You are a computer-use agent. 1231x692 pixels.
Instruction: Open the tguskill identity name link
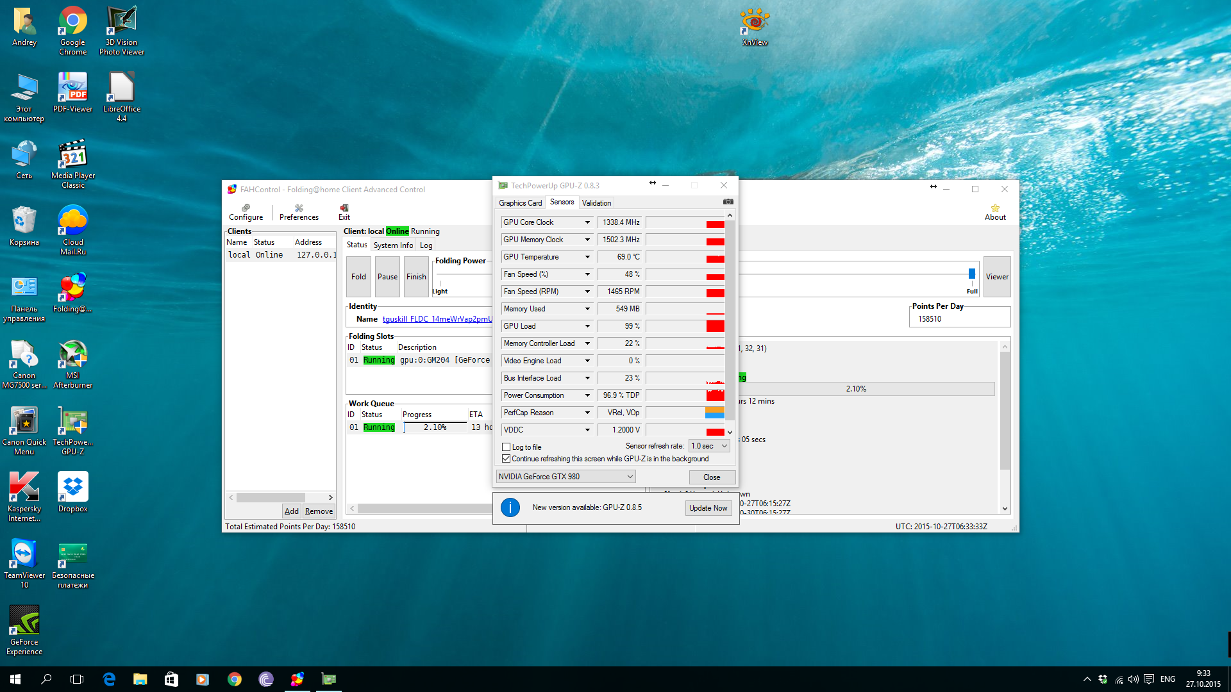click(x=437, y=319)
